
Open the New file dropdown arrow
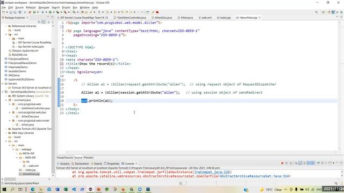tap(7, 12)
